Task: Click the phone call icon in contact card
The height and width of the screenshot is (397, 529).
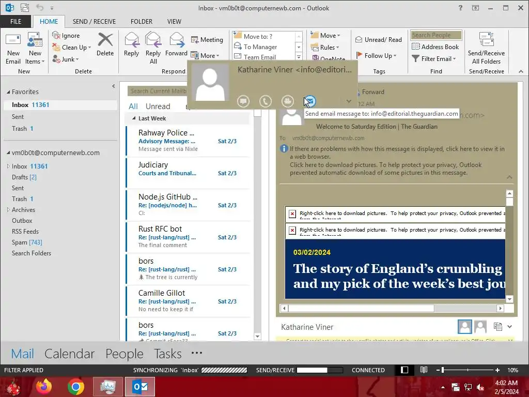Action: (266, 101)
